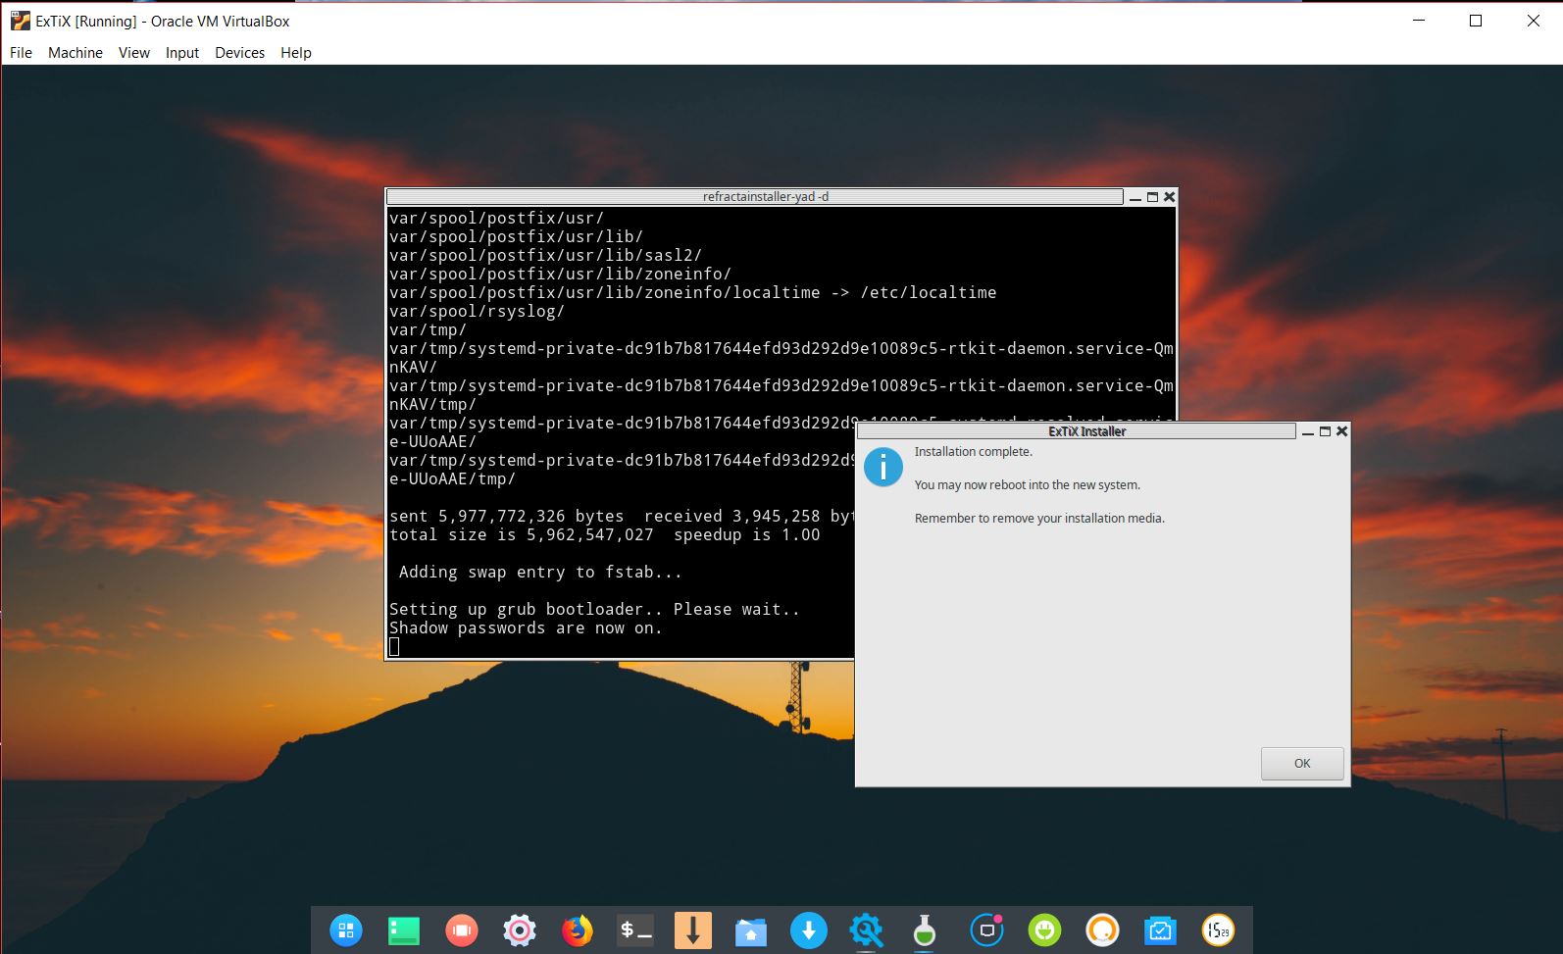Open the VirtualBox File menu
Image resolution: width=1563 pixels, height=954 pixels.
pos(21,53)
